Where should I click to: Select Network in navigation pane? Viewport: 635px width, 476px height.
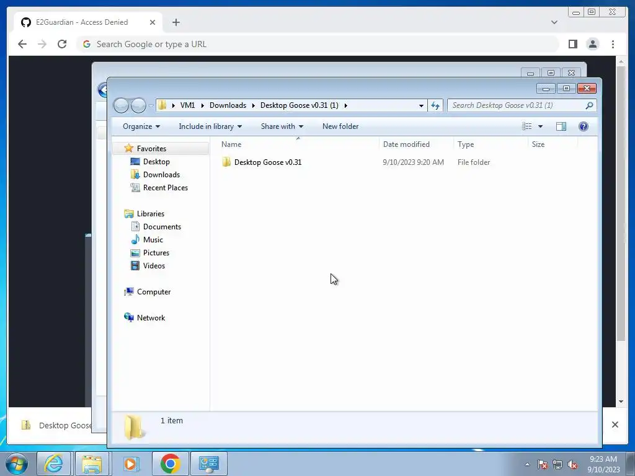[x=151, y=318]
